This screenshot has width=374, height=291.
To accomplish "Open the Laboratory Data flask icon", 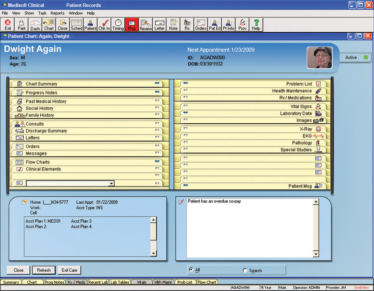I will (x=318, y=113).
